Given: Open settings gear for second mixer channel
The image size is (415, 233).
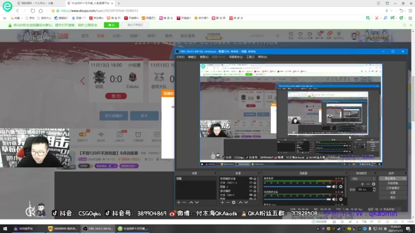Looking at the screenshot, I should 341,199.
